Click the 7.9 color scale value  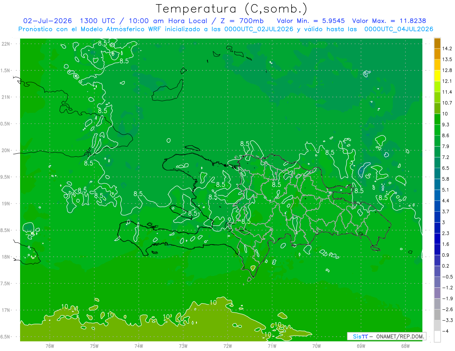tap(446, 146)
